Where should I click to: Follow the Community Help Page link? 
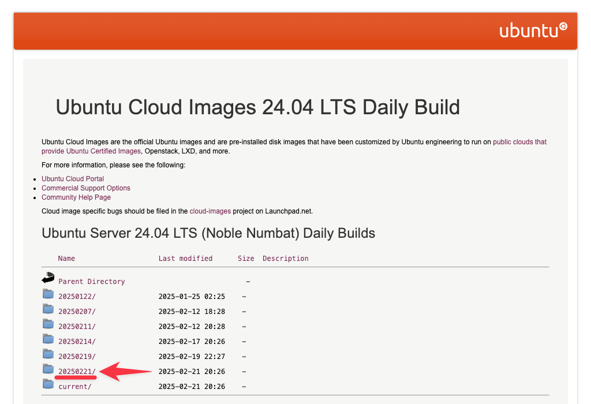pyautogui.click(x=76, y=197)
